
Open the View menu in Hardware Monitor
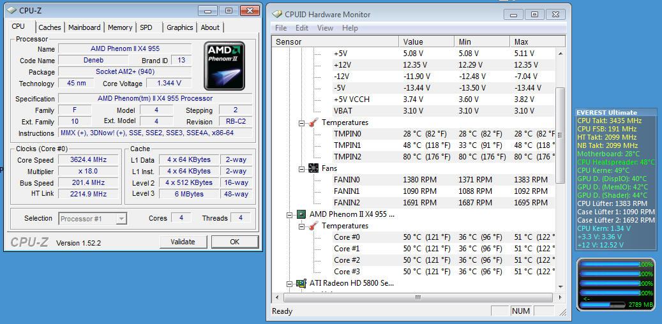[325, 28]
